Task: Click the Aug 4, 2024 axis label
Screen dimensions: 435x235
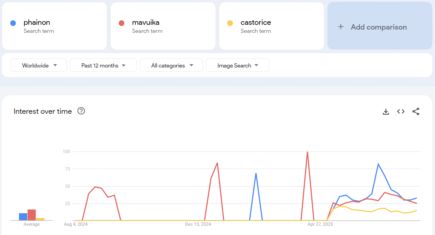Action: [x=76, y=224]
